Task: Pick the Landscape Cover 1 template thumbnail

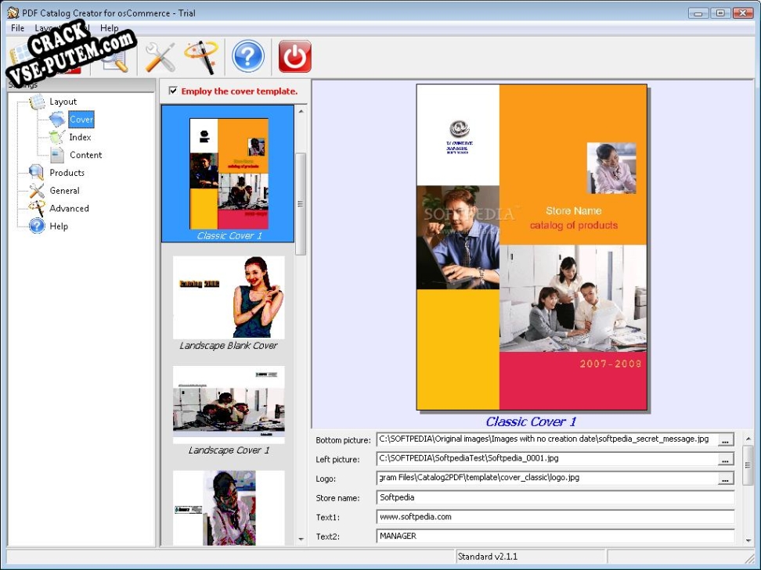Action: (229, 405)
